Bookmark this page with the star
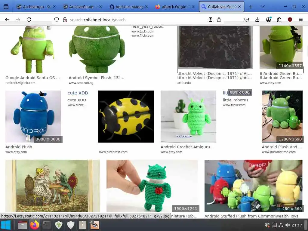Viewport: 308px width, 231px height. (x=219, y=20)
